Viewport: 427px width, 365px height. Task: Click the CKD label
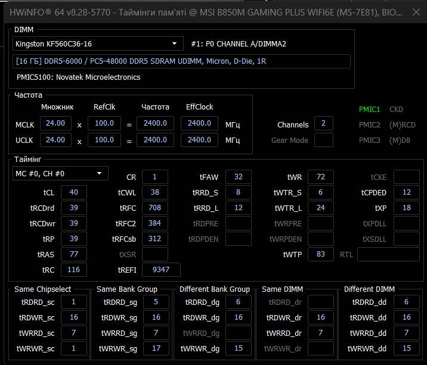(397, 110)
